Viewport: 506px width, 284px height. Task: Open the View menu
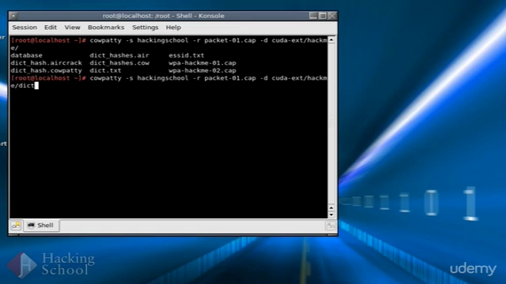[x=72, y=28]
